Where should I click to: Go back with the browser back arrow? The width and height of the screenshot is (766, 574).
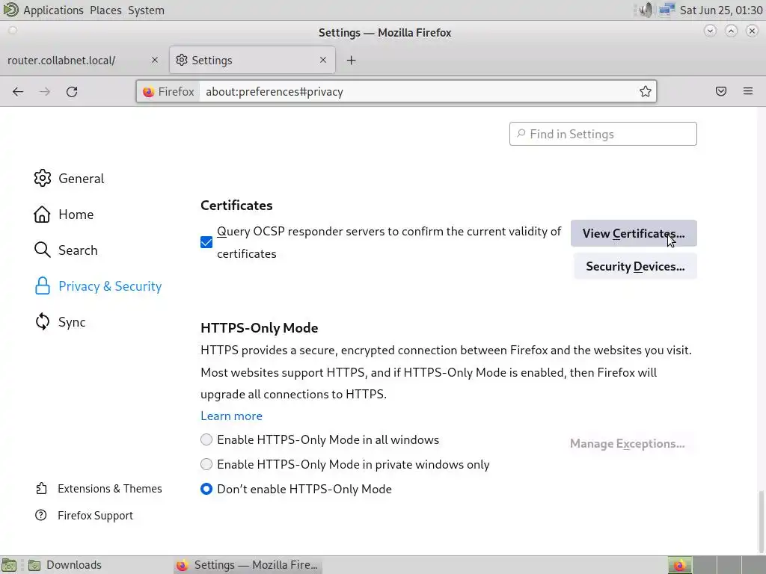[18, 92]
